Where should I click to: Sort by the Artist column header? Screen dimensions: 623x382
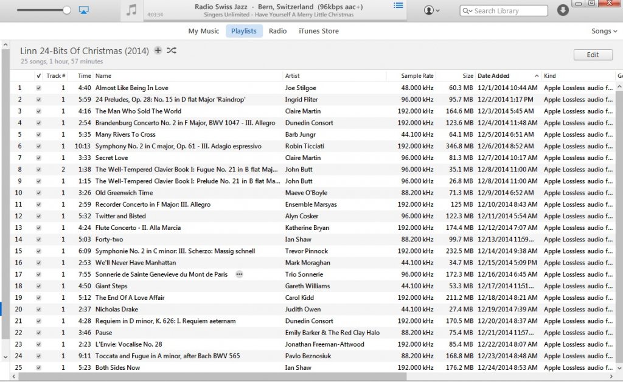point(335,76)
